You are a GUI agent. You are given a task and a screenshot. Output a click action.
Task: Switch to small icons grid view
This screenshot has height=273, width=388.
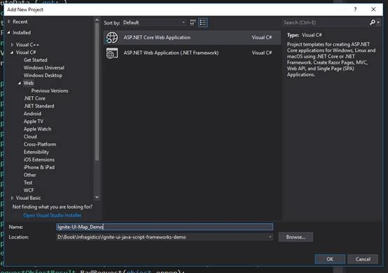[192, 22]
